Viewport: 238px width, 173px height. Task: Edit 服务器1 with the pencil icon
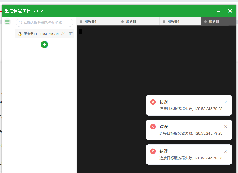(x=63, y=34)
